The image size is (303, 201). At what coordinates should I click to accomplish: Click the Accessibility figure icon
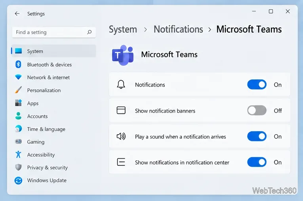click(18, 154)
